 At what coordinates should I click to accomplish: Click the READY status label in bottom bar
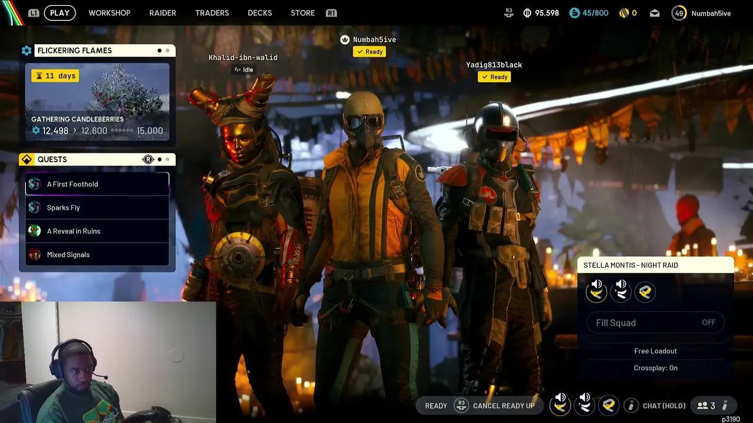coord(436,405)
